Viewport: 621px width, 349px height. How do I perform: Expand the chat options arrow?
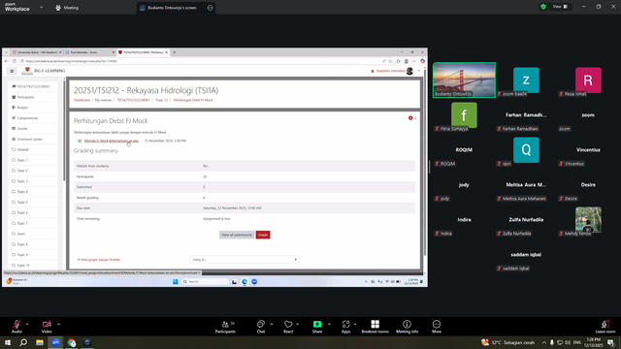coord(272,324)
